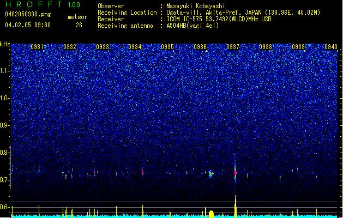343x218 pixels.
Task: Click the meteor count value 26
Action: click(79, 25)
